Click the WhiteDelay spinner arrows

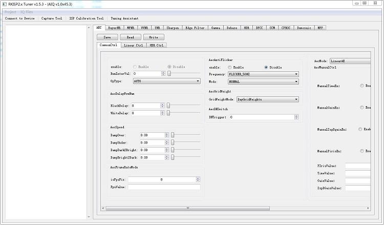[x=162, y=113]
